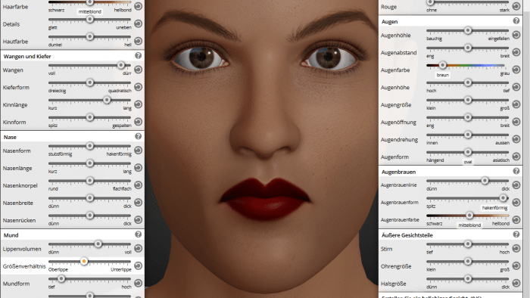Reset the Kieferform slider
This screenshot has width=530, height=298.
click(x=139, y=87)
